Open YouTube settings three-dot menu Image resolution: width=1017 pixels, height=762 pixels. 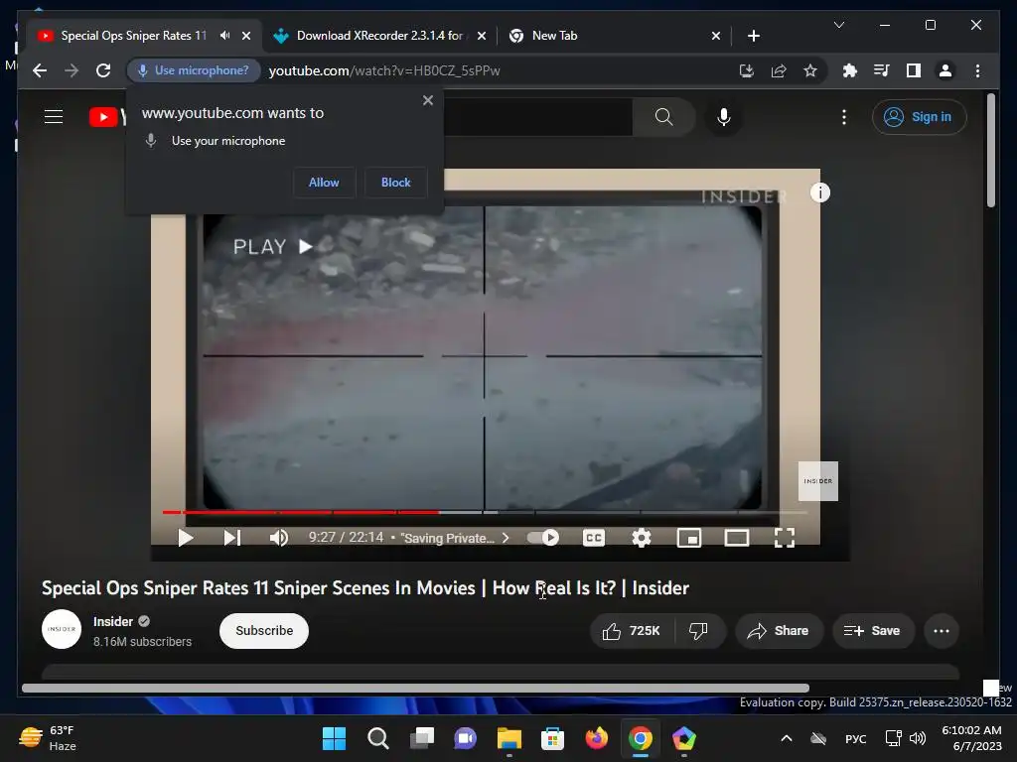pyautogui.click(x=844, y=117)
